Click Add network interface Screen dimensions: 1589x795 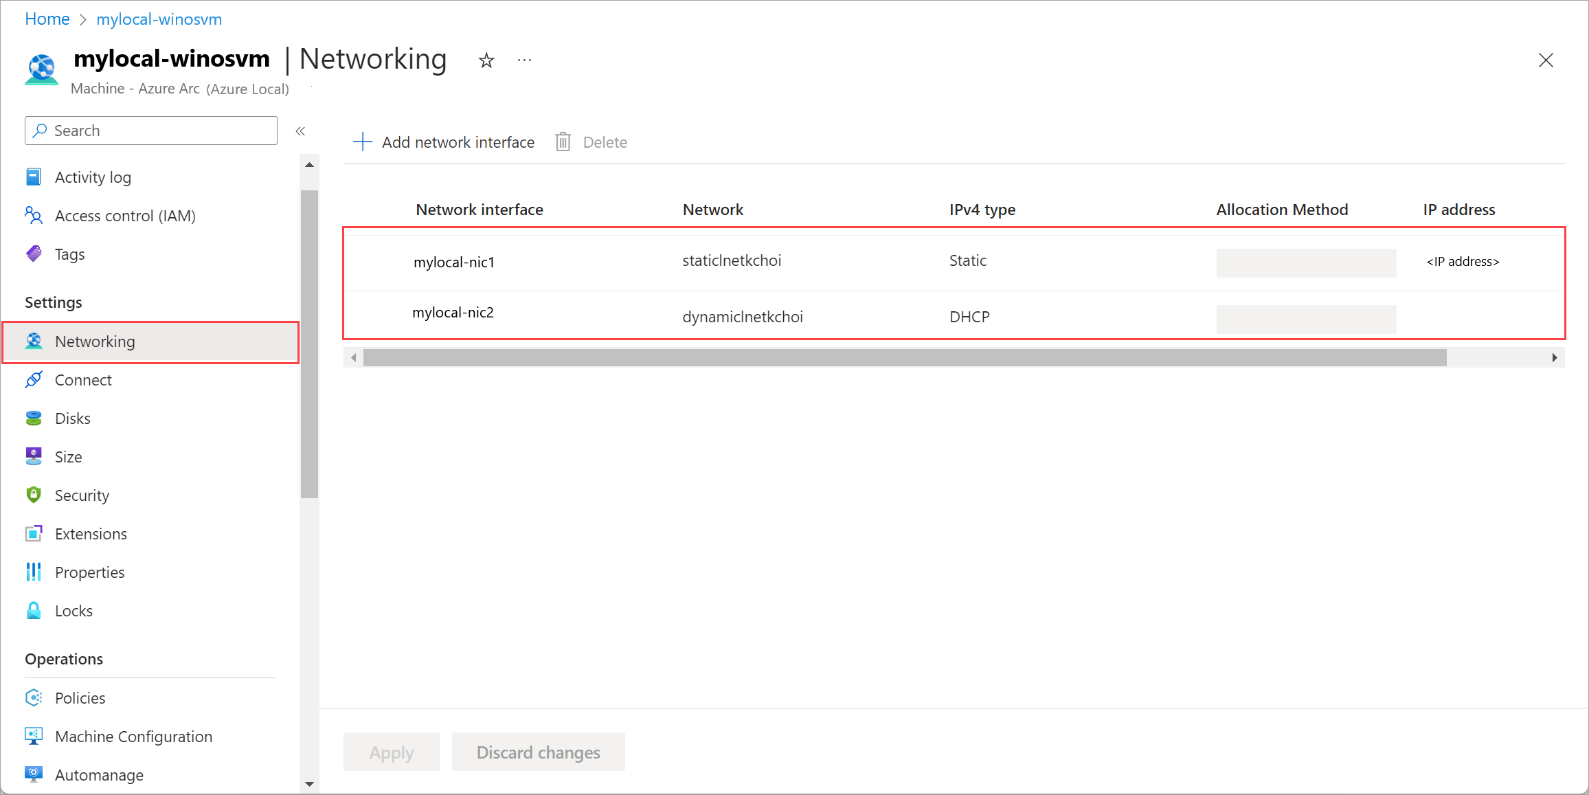coord(443,142)
